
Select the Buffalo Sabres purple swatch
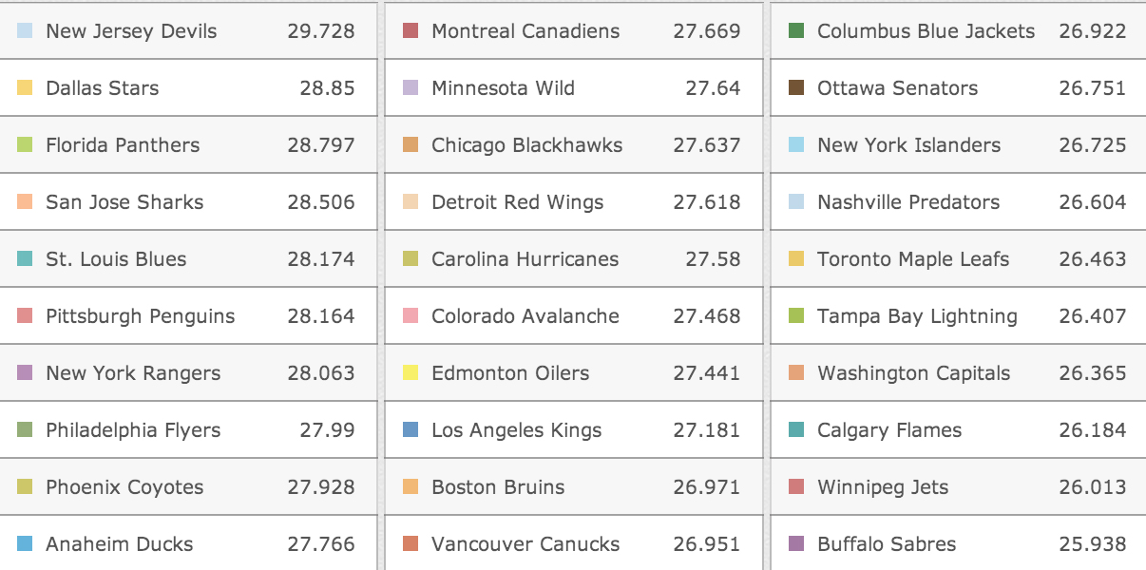[797, 544]
